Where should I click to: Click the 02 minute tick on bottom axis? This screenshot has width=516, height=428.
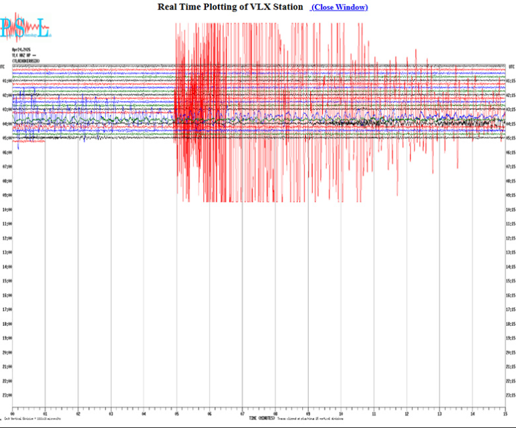[x=78, y=414]
